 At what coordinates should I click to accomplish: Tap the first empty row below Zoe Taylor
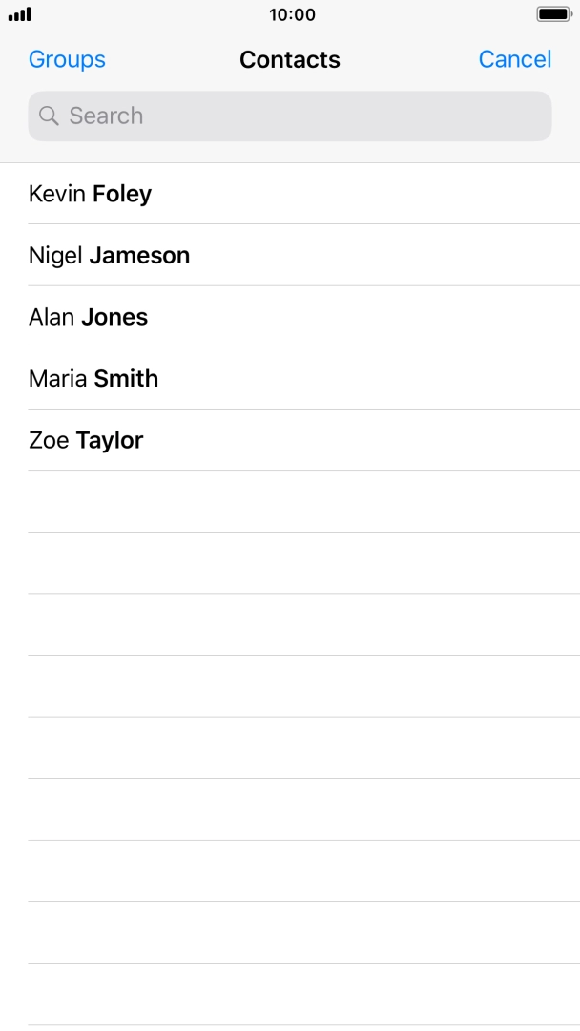pyautogui.click(x=290, y=501)
